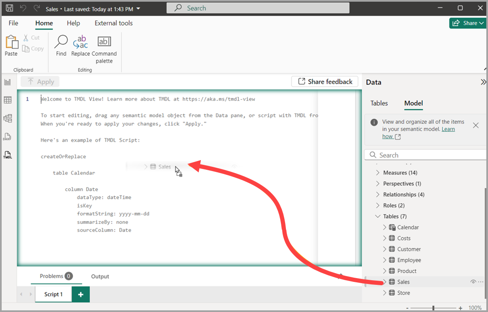
Task: Open the DAX query view icon
Action: click(x=7, y=137)
